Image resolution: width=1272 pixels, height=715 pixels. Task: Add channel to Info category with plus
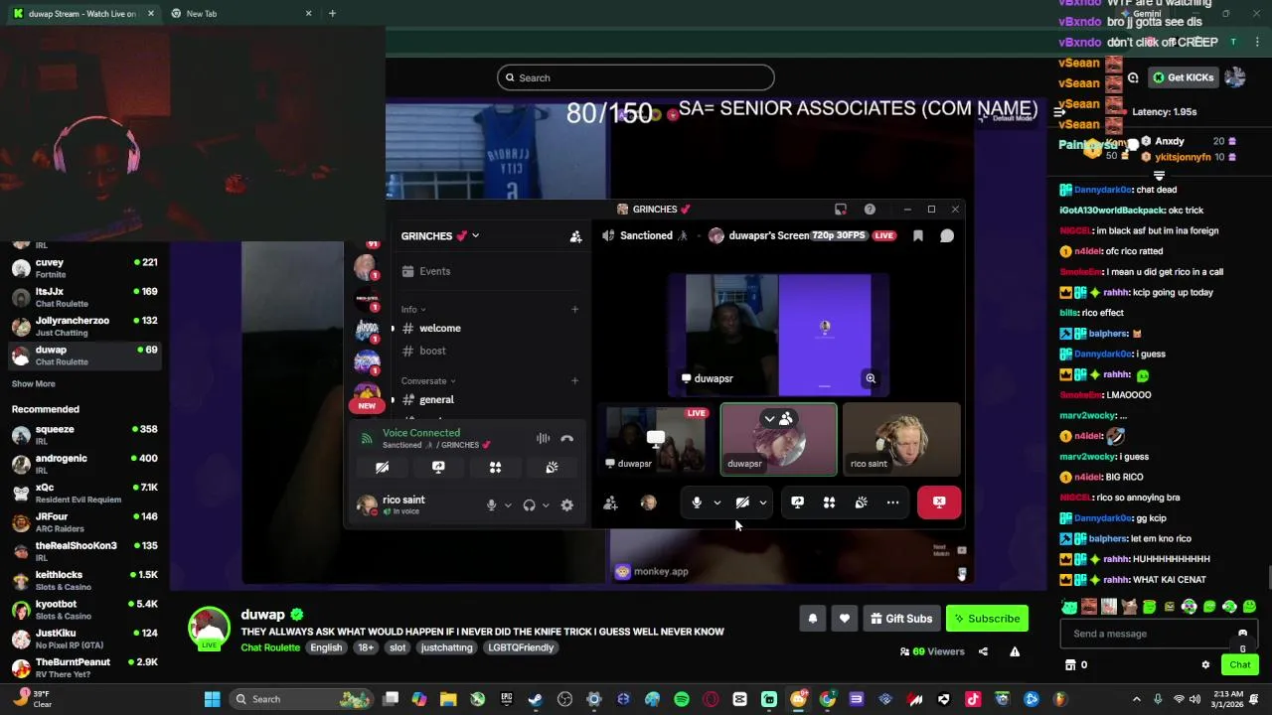click(574, 310)
